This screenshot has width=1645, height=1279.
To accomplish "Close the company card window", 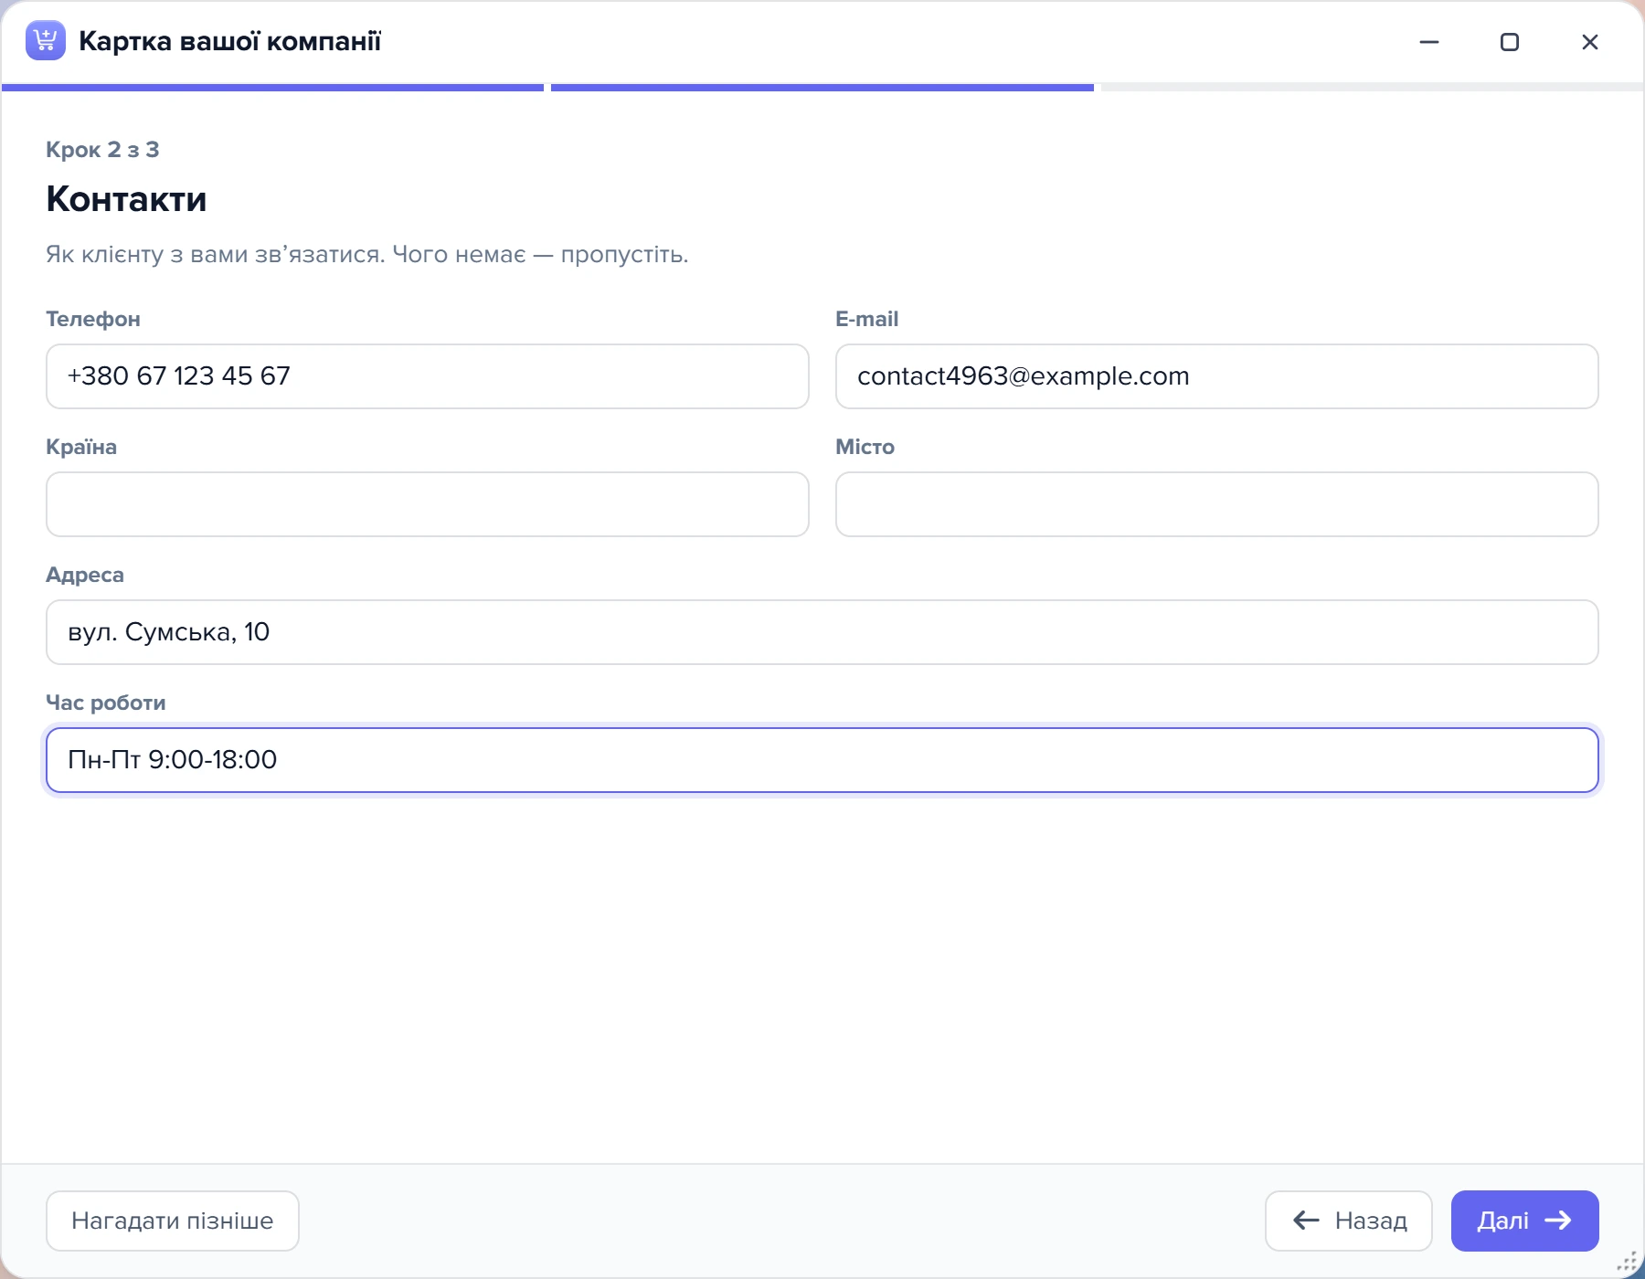I will pos(1590,42).
